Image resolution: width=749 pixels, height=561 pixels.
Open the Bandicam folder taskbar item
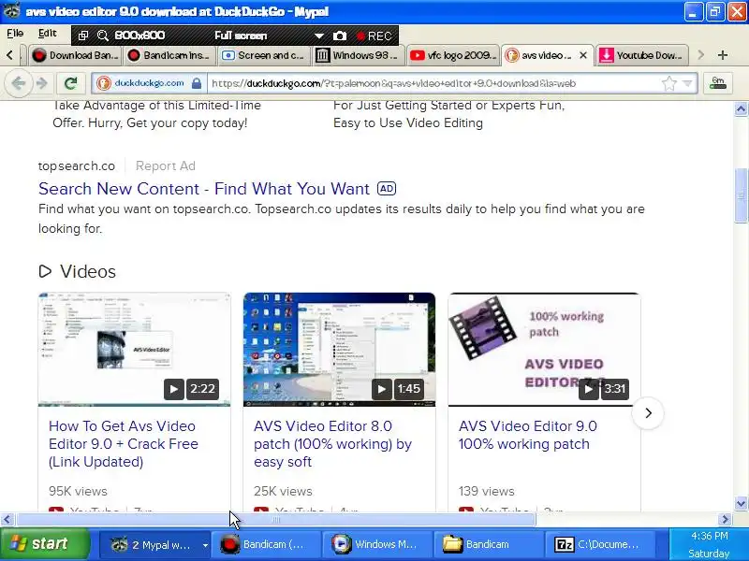488,544
